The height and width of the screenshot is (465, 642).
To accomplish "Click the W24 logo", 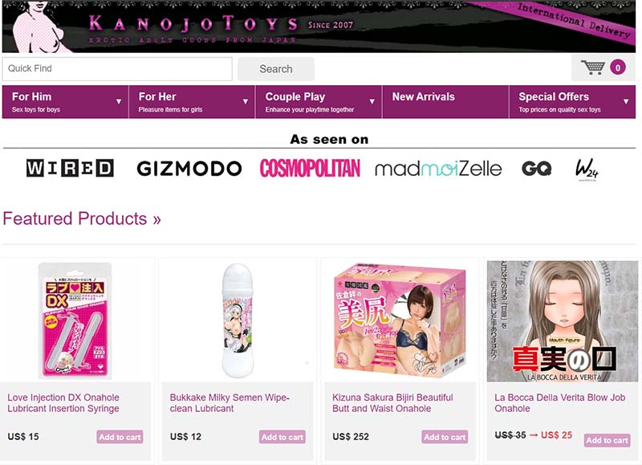I will pyautogui.click(x=587, y=169).
